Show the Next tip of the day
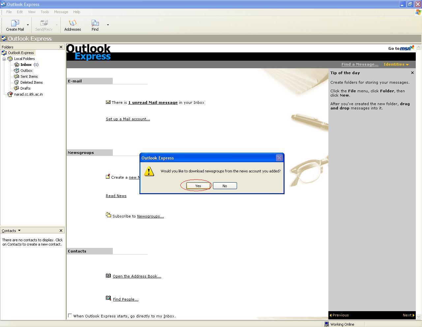This screenshot has width=422, height=327. coord(408,315)
